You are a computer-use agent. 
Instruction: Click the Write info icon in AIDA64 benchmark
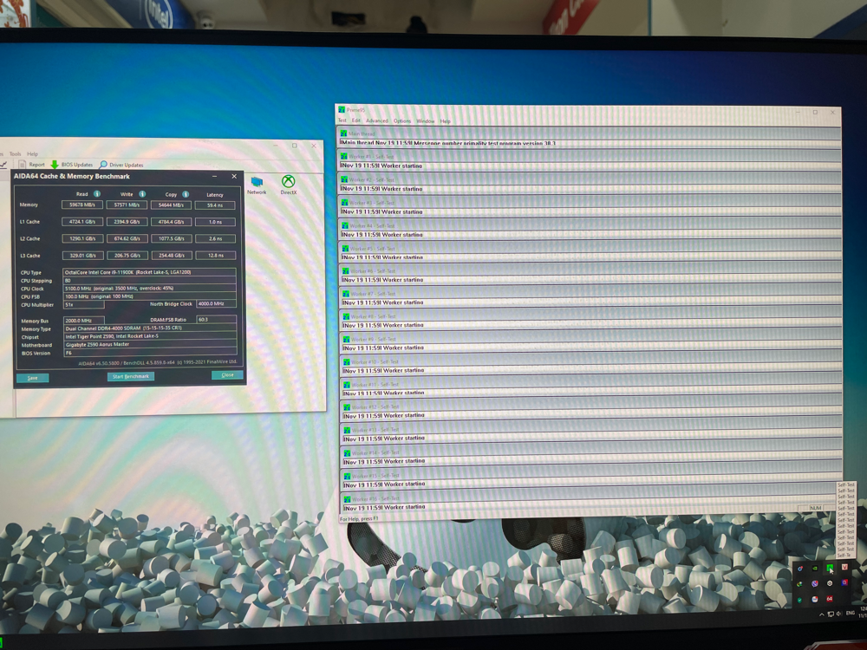(x=142, y=194)
